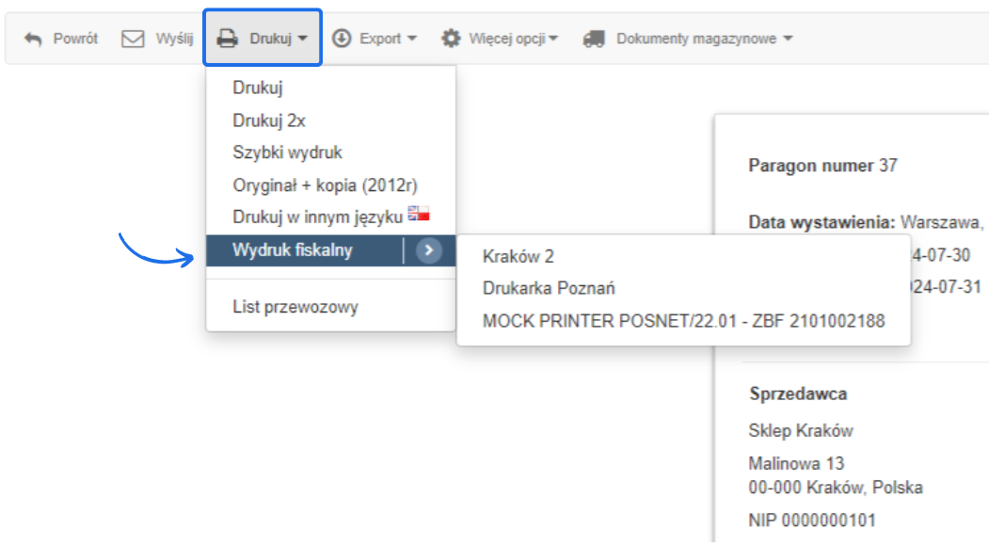
Task: Select MOCK PRINTER POSNET/22.01 printer
Action: [x=684, y=321]
